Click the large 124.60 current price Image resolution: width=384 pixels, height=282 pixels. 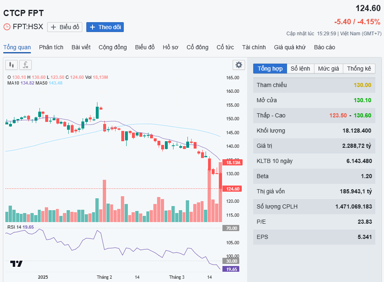368,8
